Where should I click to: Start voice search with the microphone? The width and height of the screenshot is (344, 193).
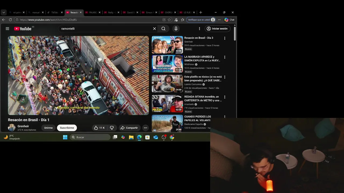tap(176, 29)
